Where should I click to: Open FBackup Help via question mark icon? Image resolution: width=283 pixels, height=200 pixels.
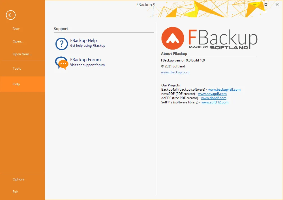click(61, 43)
